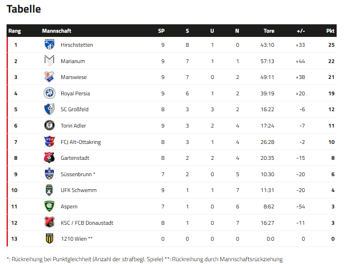Viewport: 346px width, 264px height.
Task: Sort table by the Pkt column header
Action: pos(330,31)
